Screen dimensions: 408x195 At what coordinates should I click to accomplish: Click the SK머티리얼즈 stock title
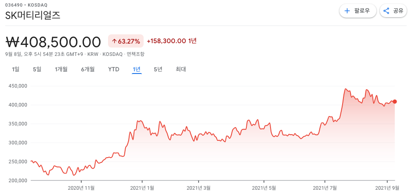tap(33, 15)
